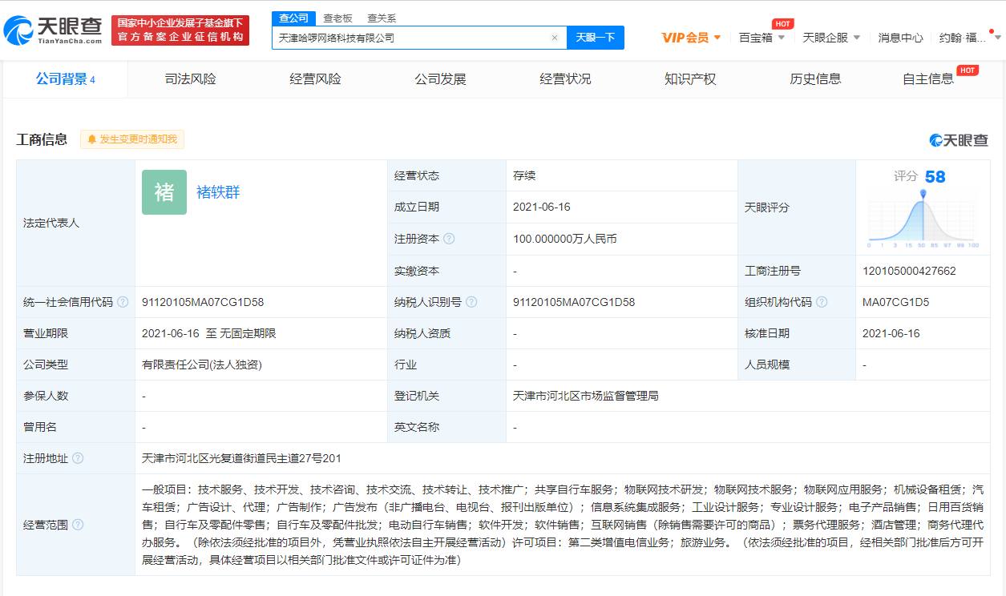Screen dimensions: 1006x596
Task: Open help icon next to 注册地址
Action: [x=78, y=458]
